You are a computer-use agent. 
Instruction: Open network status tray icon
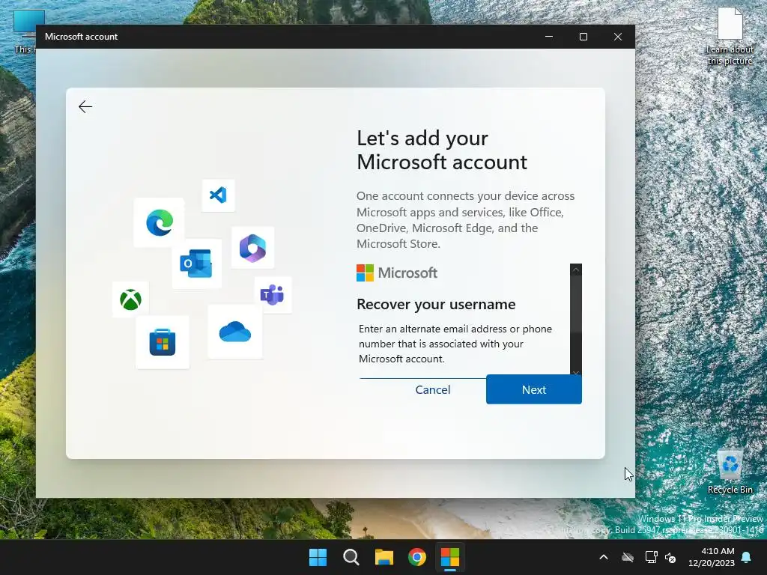651,557
